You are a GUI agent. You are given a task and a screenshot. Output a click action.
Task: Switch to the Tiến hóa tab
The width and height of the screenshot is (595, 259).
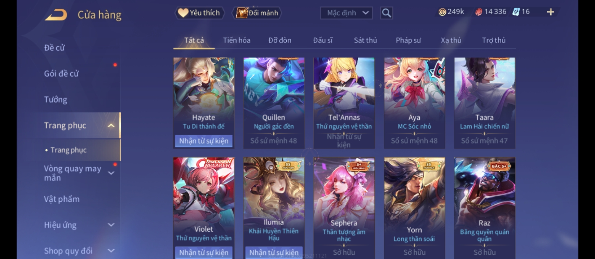click(237, 40)
